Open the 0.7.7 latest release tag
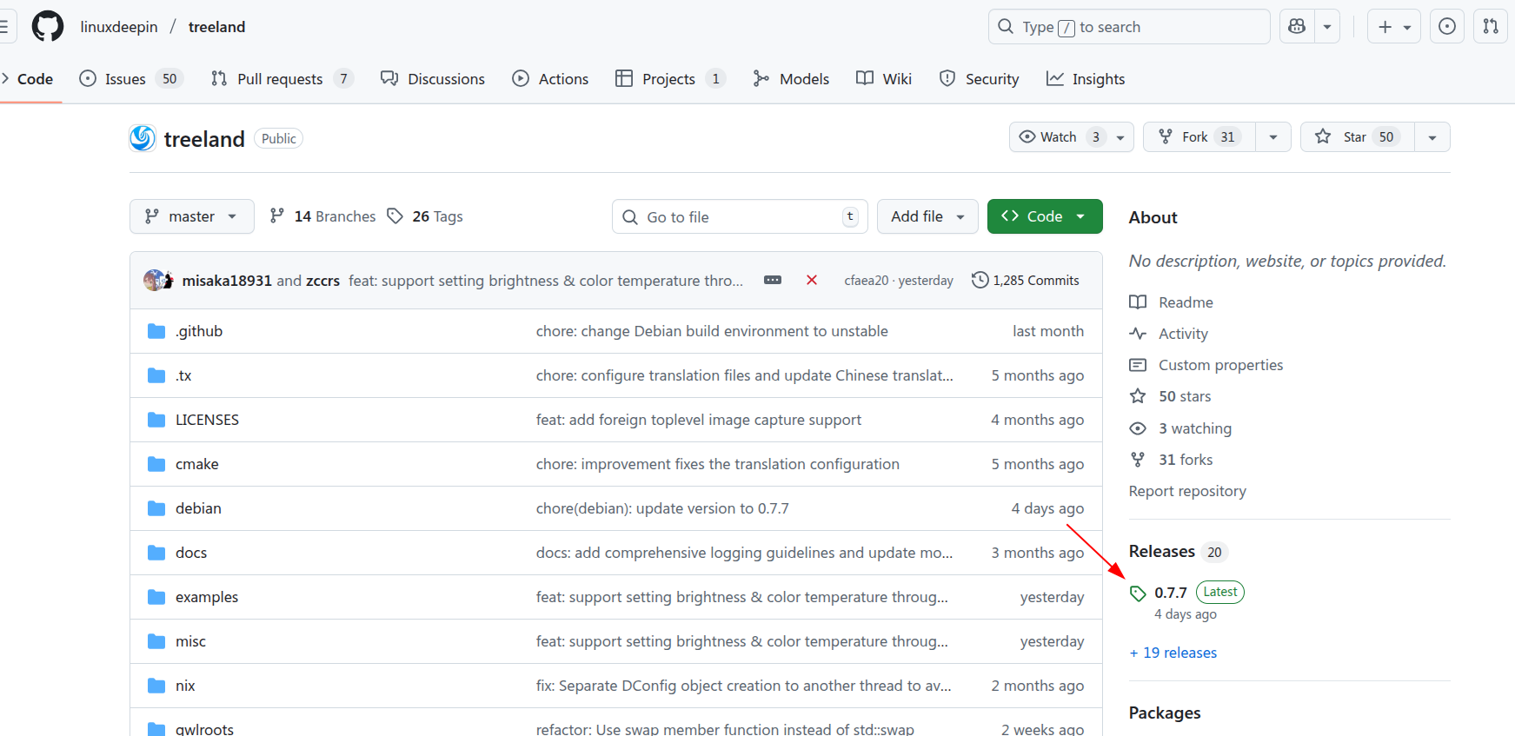 (x=1170, y=593)
